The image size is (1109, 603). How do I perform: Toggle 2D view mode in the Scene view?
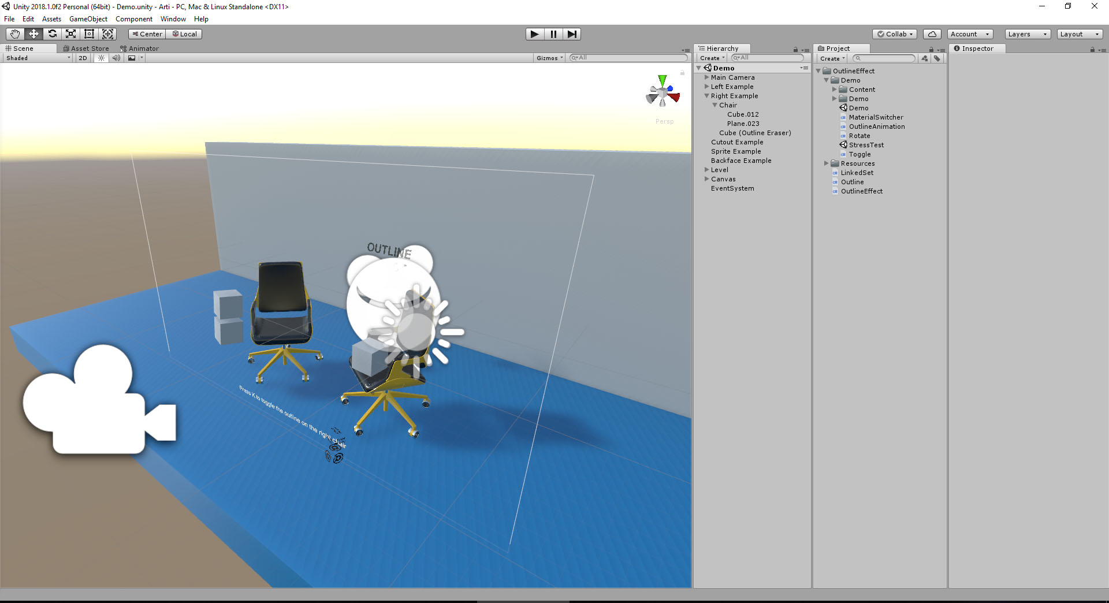click(82, 58)
